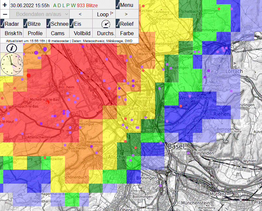Image resolution: width=262 pixels, height=211 pixels.
Task: Step to previous frame with < arrow
Action: point(81,14)
